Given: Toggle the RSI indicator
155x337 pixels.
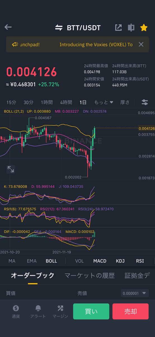Looking at the screenshot, I should pyautogui.click(x=140, y=261).
